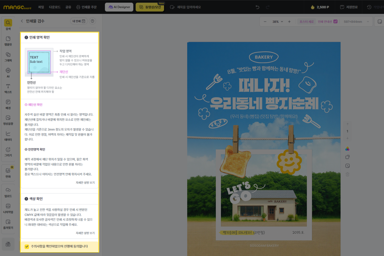Click the AI Designer button
This screenshot has height=256, width=384.
pos(119,7)
